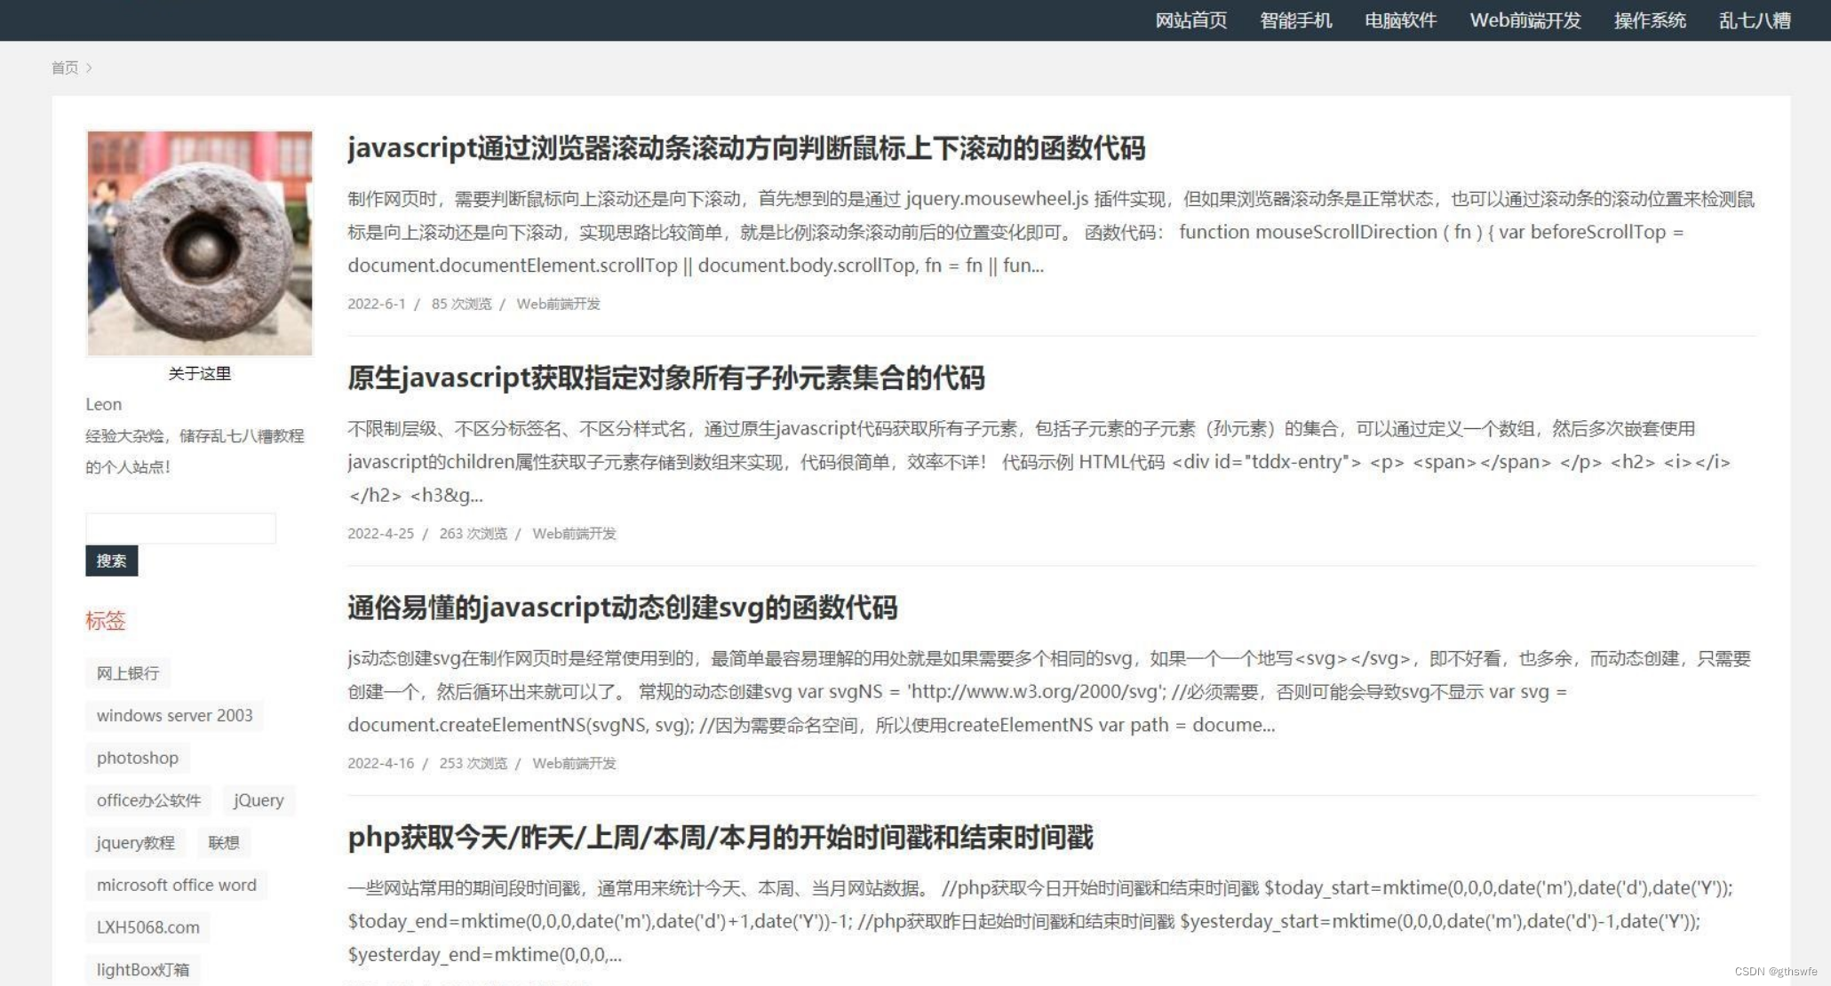Click the 首页 breadcrumb link

pyautogui.click(x=65, y=68)
